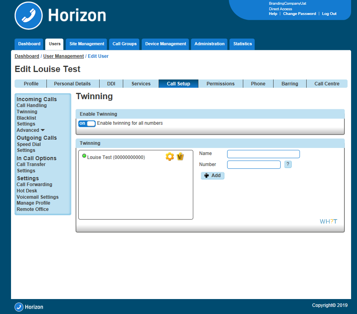Select Louise Test (00000000000) list entry

116,157
